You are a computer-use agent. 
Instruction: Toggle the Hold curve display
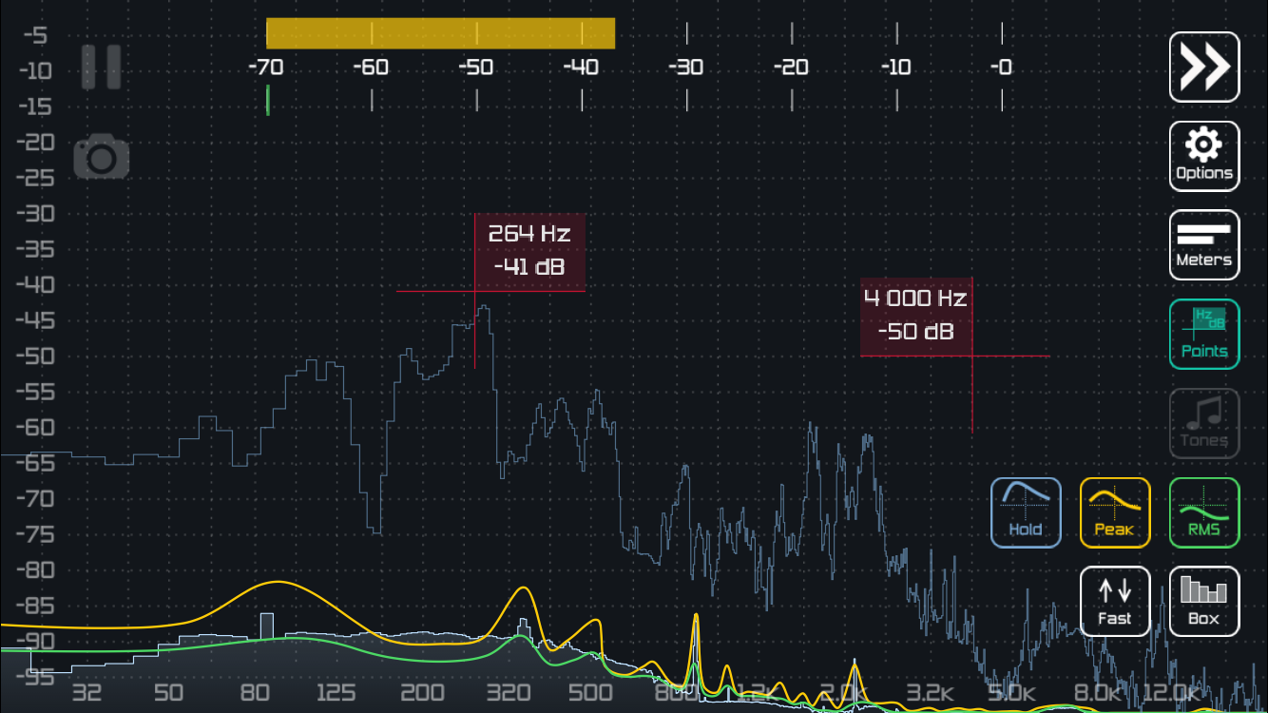click(x=1026, y=512)
